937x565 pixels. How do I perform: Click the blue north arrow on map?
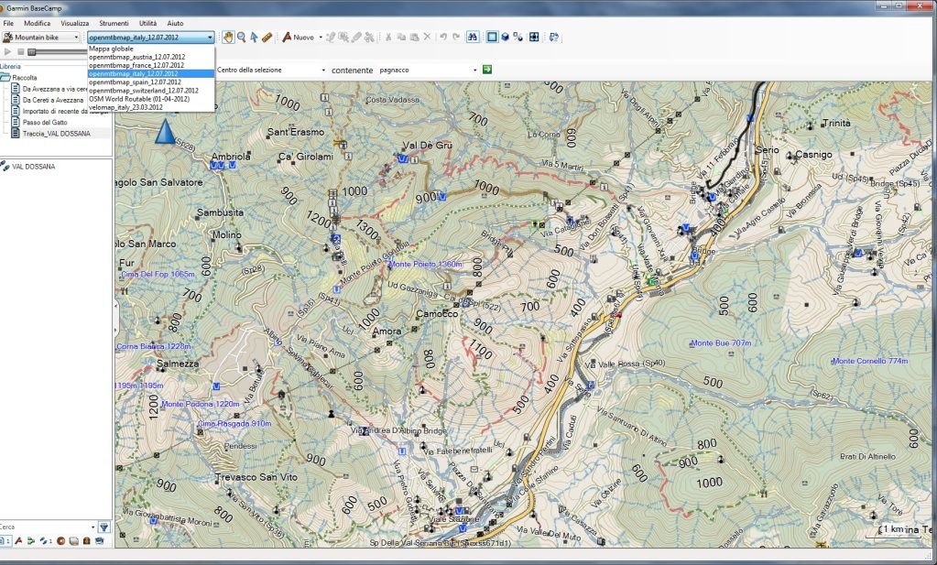166,131
